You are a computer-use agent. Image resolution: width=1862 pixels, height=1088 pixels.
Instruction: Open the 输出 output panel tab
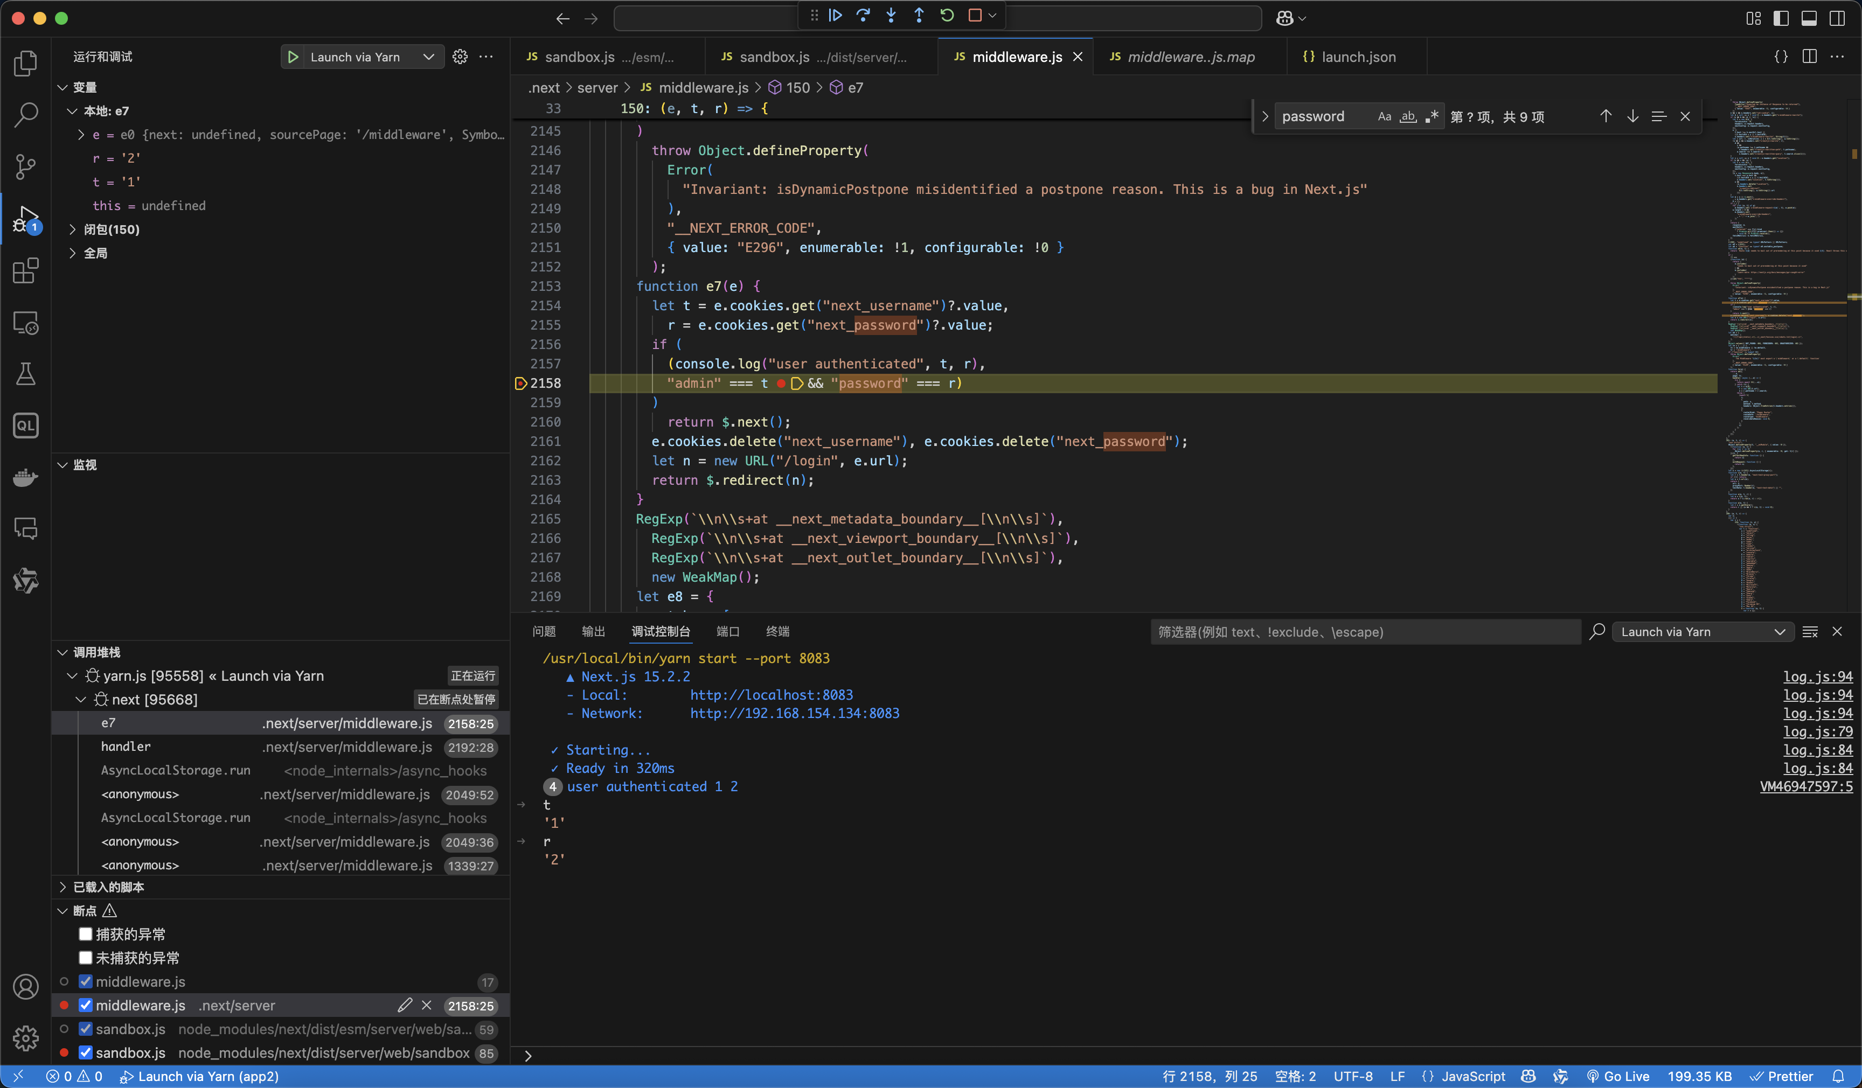click(x=593, y=632)
